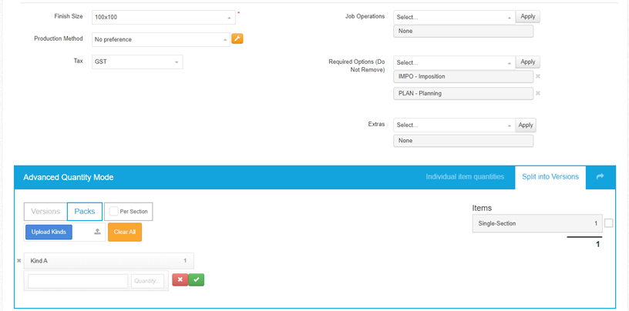Click the None box under Job Operations
This screenshot has width=629, height=311.
pos(463,31)
